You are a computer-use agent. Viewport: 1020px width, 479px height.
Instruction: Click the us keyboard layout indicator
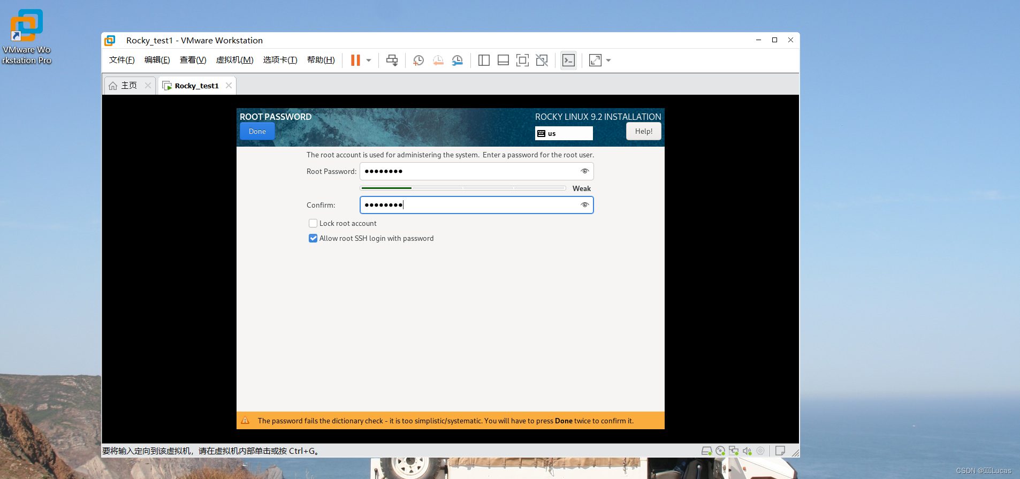(564, 133)
